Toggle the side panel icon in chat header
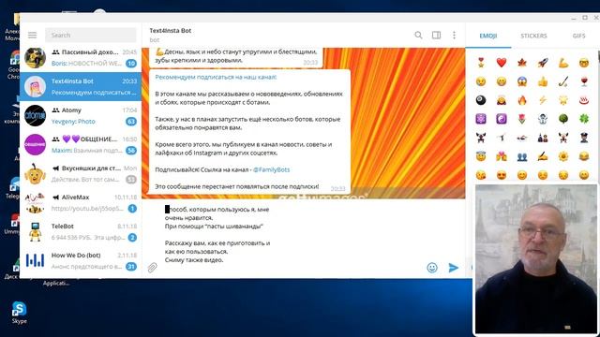Image resolution: width=600 pixels, height=337 pixels. [436, 36]
